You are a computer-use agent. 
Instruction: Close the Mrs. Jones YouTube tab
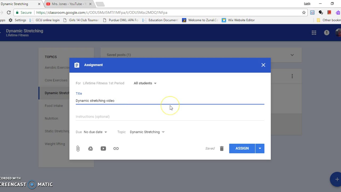tap(90, 4)
